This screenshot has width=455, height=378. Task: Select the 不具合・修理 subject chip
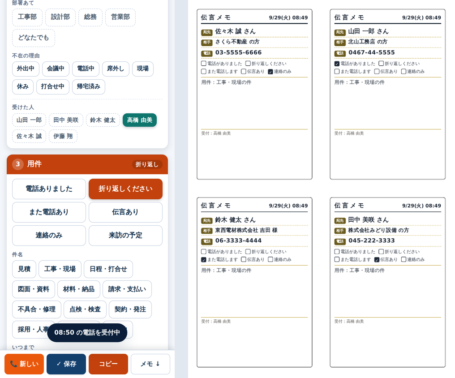tap(37, 309)
